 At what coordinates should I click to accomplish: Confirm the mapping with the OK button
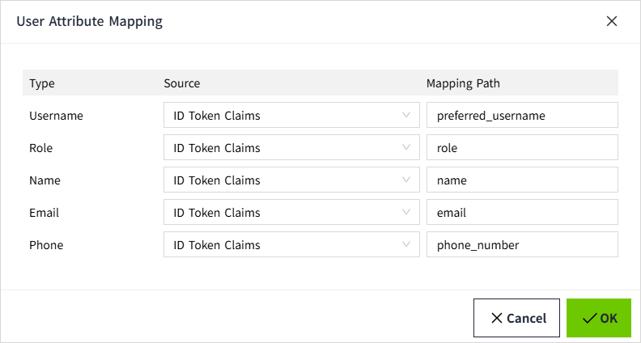[x=599, y=318]
